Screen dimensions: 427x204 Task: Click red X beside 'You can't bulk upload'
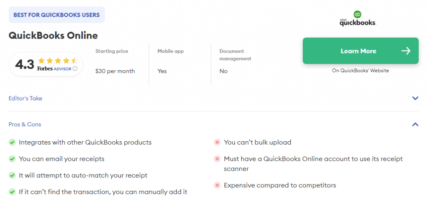tap(217, 143)
